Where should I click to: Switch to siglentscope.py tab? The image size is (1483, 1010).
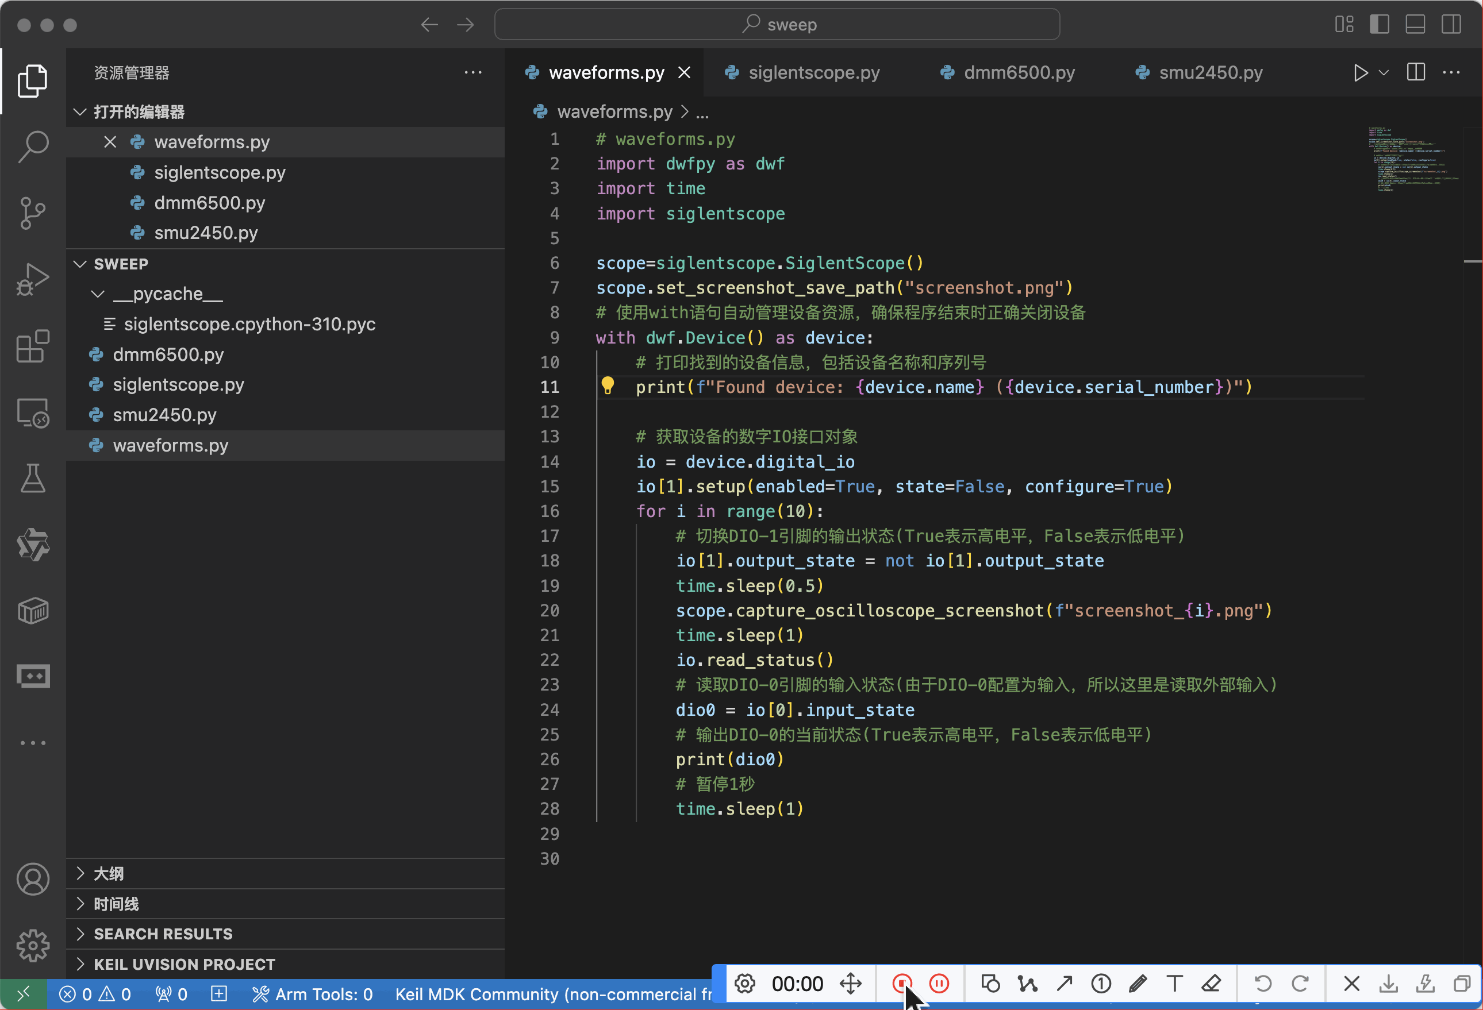tap(812, 73)
